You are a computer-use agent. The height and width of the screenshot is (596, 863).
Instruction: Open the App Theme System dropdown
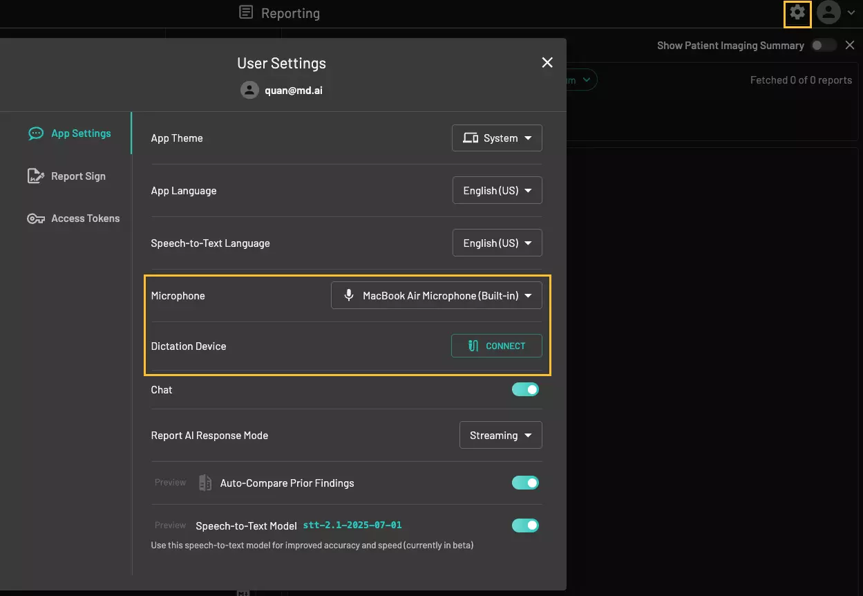[x=497, y=138]
